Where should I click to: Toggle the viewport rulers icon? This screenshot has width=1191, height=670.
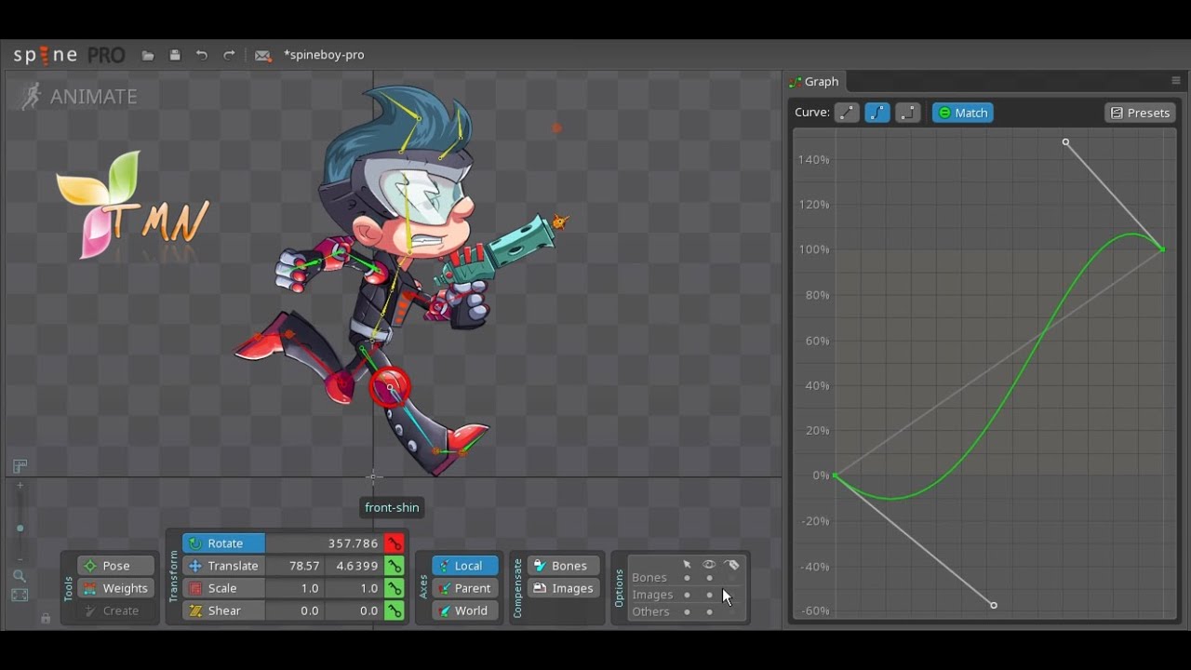[x=20, y=465]
